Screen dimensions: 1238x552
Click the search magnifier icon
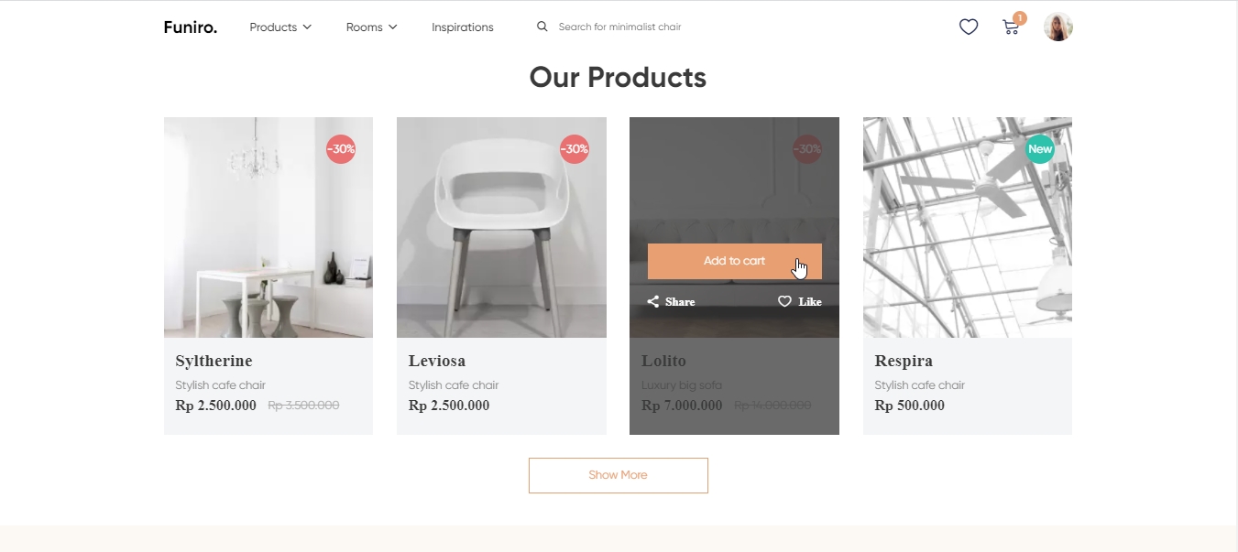point(542,27)
